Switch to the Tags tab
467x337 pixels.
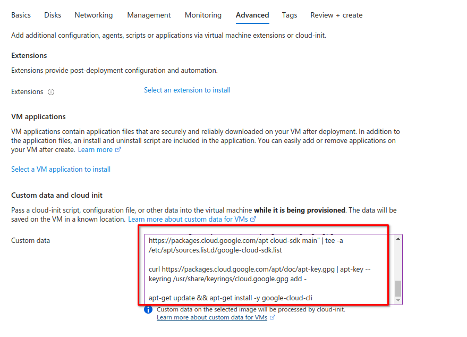coord(290,15)
